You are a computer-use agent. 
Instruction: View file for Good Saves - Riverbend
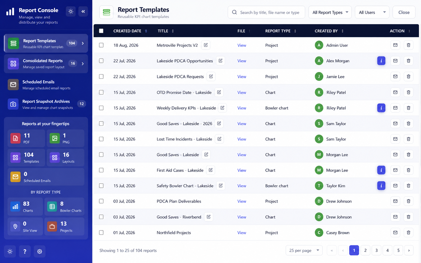pyautogui.click(x=242, y=217)
